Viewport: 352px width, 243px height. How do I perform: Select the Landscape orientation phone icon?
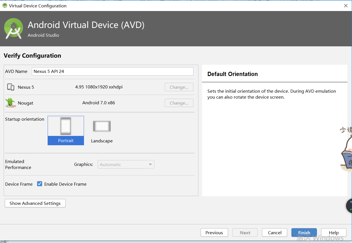[x=102, y=126]
